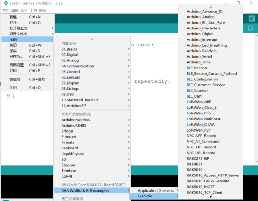Screen dimensions: 258x201
Task: Open Temboo examples submenu
Action: [x=92, y=171]
